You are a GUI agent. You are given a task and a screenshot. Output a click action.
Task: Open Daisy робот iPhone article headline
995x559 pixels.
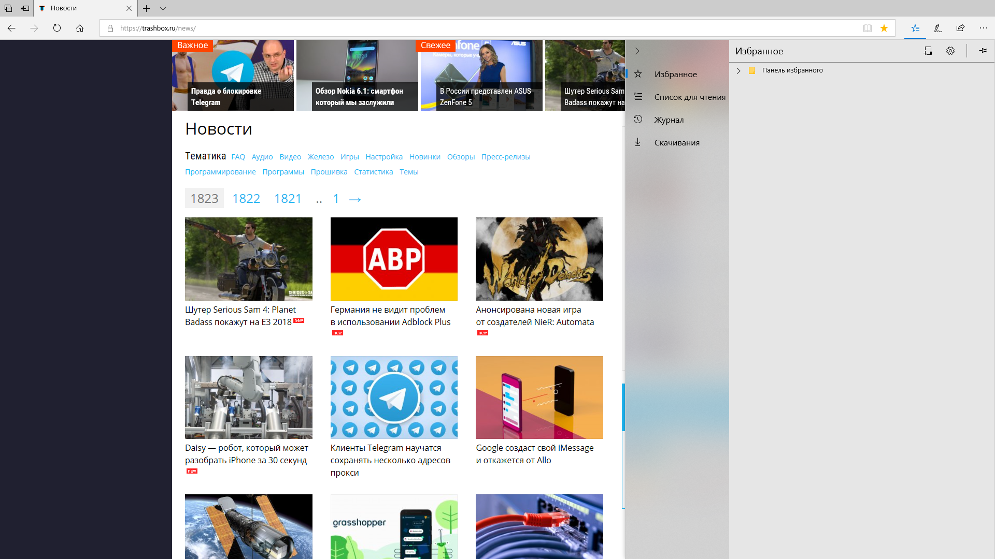coord(246,454)
